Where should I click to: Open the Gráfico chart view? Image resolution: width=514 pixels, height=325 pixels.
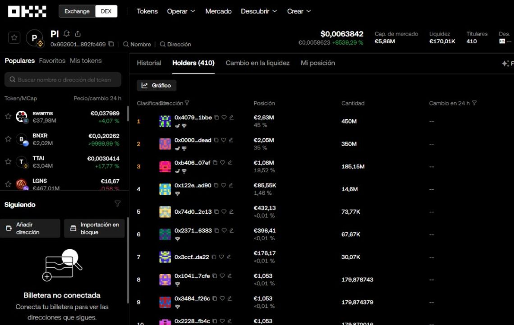coord(156,85)
